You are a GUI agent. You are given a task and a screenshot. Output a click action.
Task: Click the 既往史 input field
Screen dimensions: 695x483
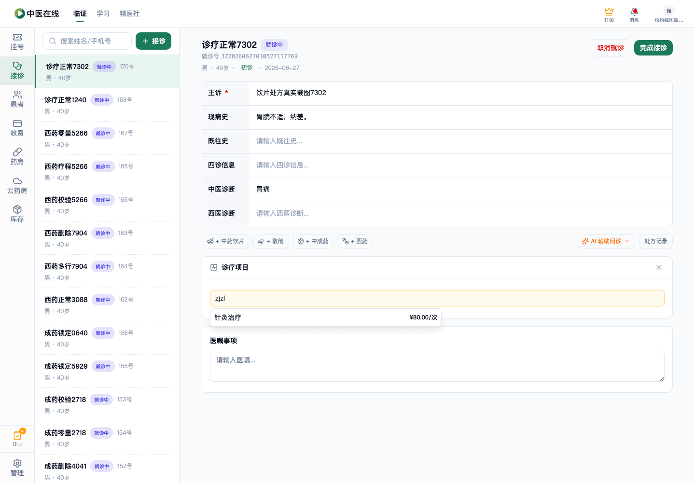[x=460, y=141]
